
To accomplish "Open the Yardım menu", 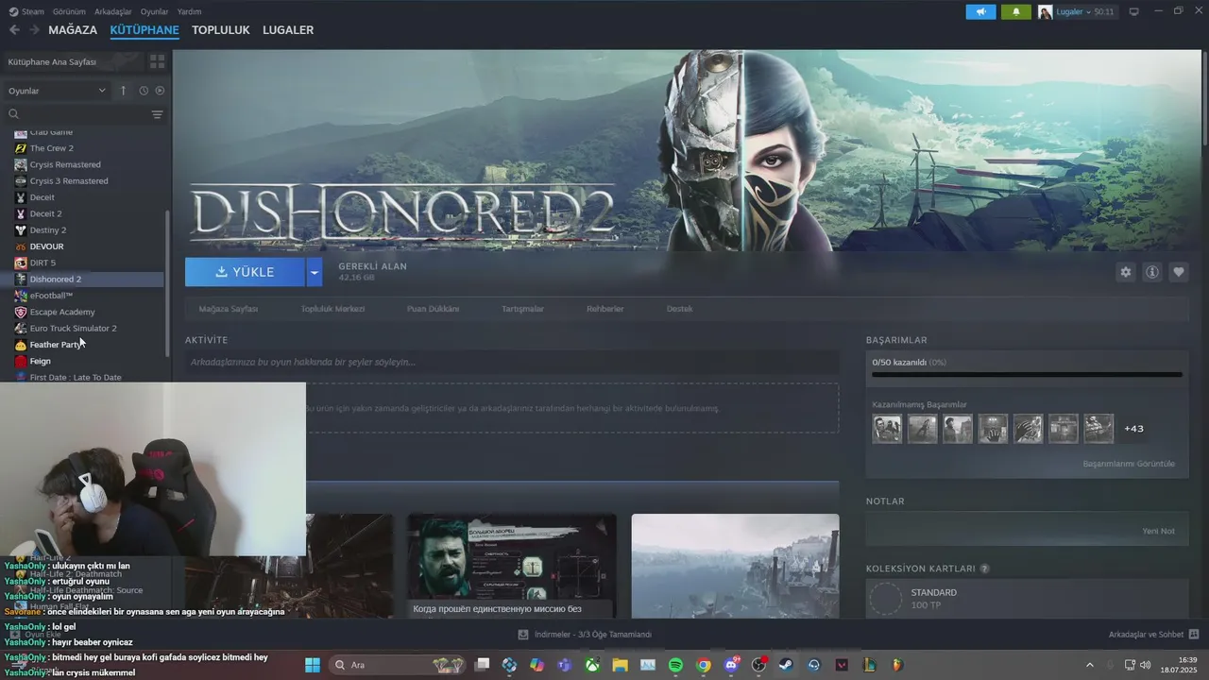I will click(189, 11).
